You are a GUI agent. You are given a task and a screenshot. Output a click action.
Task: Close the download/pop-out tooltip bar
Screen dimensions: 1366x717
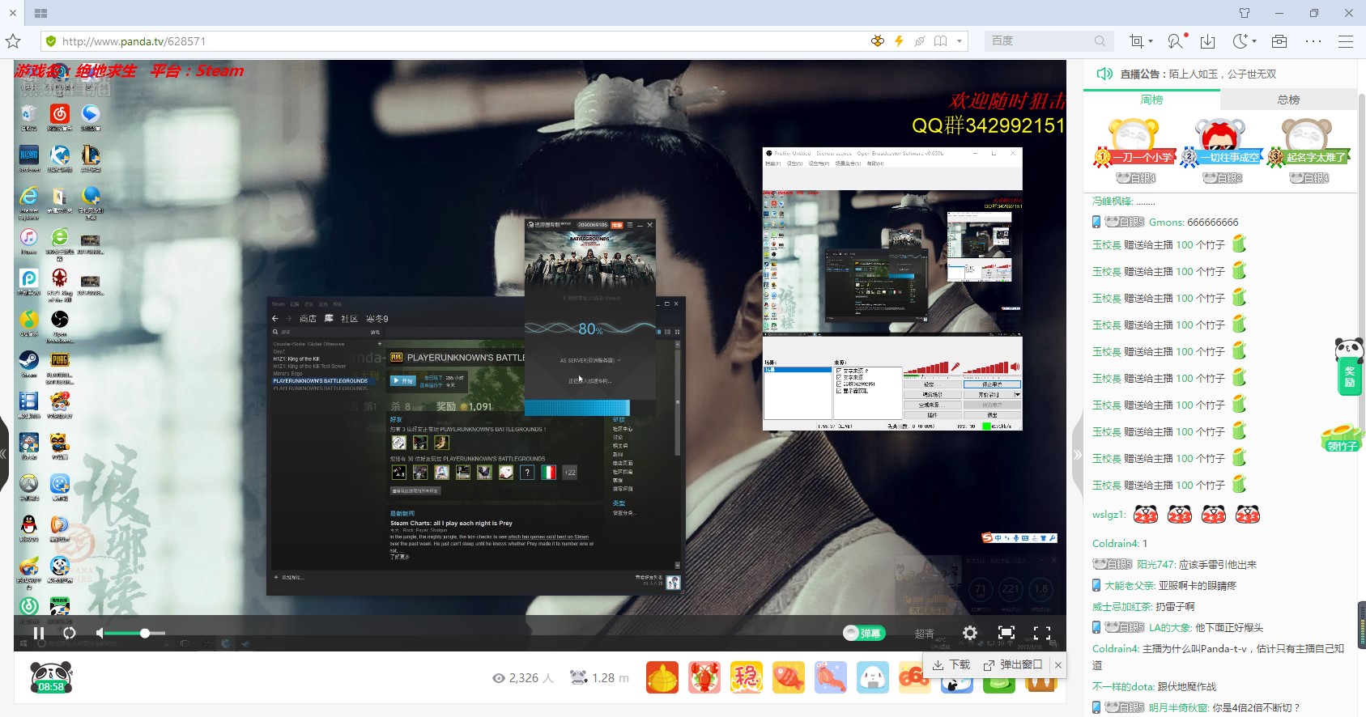(1057, 664)
